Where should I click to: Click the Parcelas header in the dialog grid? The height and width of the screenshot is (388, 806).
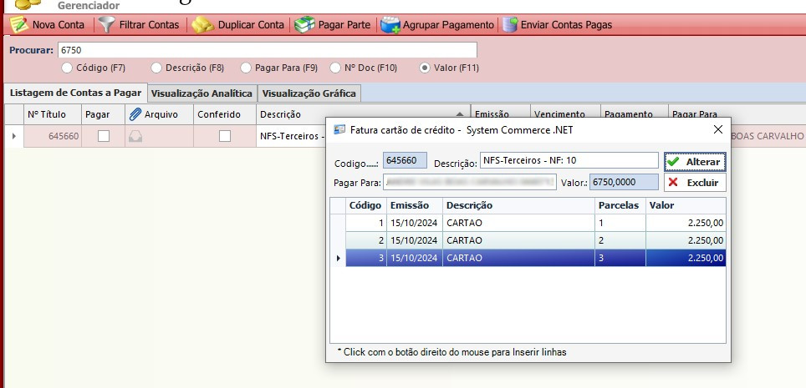[620, 206]
